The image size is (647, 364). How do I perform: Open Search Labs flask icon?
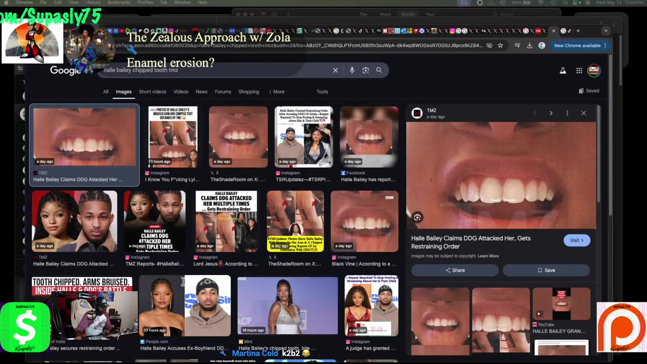[563, 71]
